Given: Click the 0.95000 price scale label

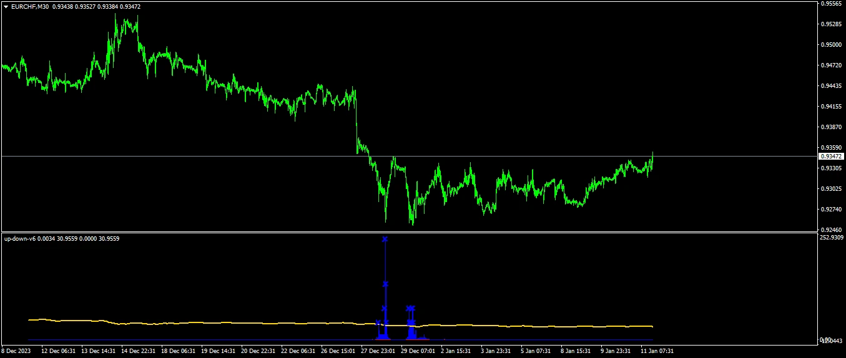Looking at the screenshot, I should tap(831, 45).
